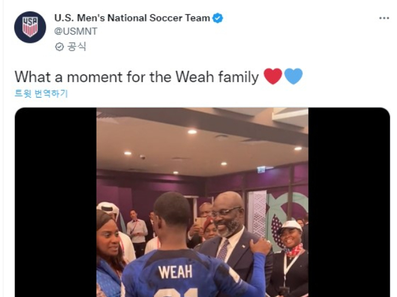Image resolution: width=397 pixels, height=297 pixels.
Task: Click right black letterbox area of video
Action: pyautogui.click(x=349, y=202)
